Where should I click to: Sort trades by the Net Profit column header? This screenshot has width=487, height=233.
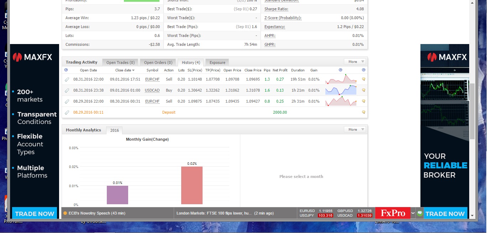pos(280,70)
